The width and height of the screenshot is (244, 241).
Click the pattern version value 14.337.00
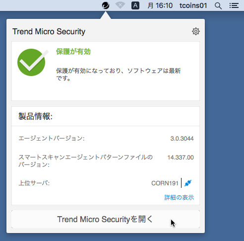pos(181,158)
